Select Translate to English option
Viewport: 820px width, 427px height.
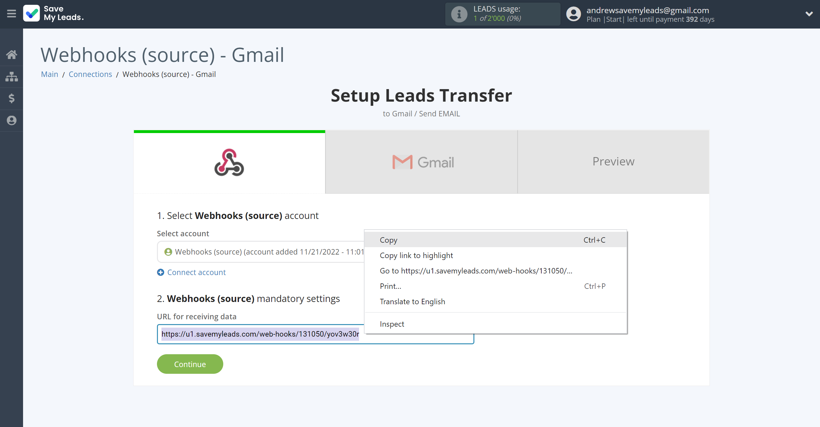[x=412, y=302]
